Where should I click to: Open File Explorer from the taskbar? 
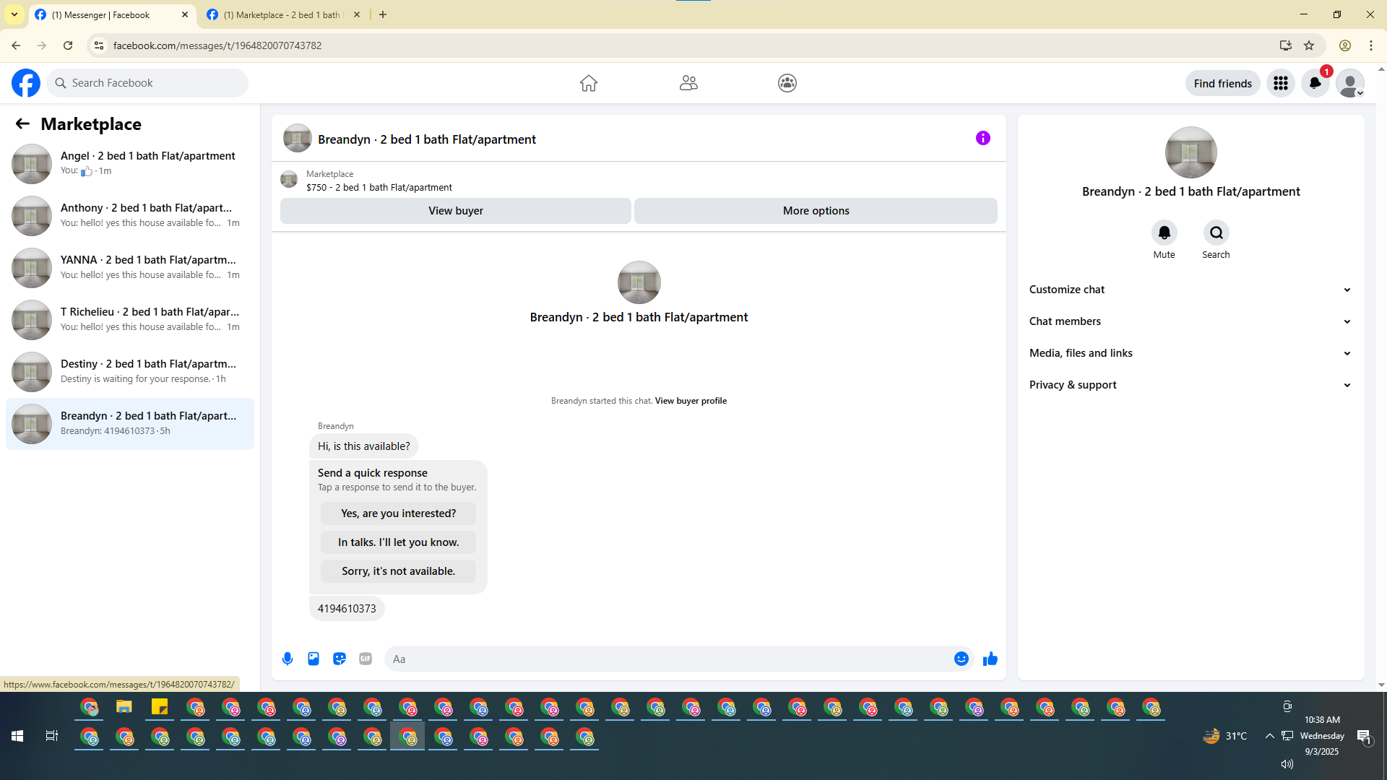[124, 707]
